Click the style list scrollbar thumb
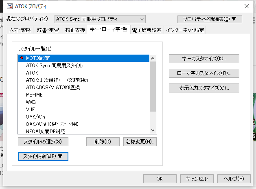The height and width of the screenshot is (189, 256). click(x=153, y=87)
